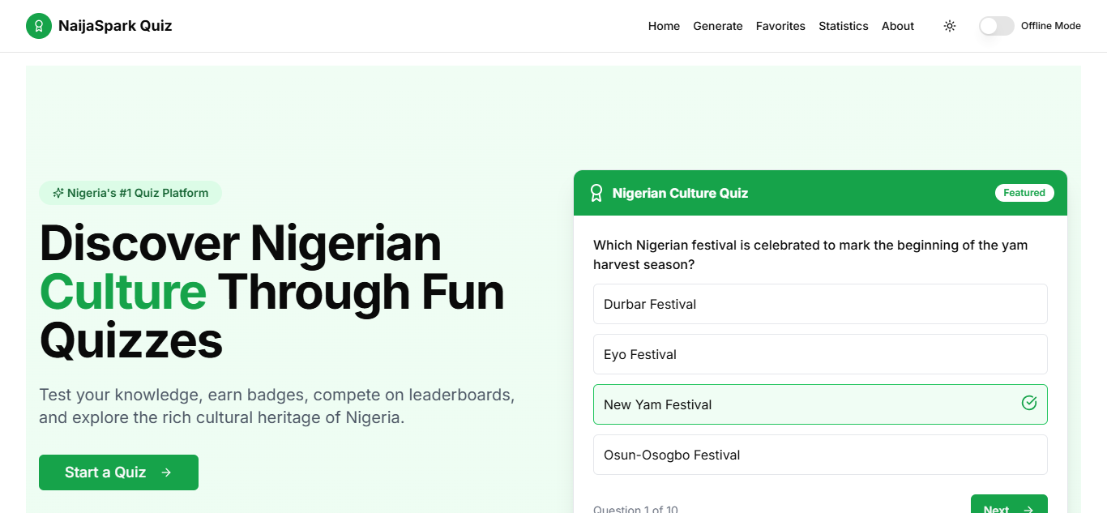Go to the Generate page
This screenshot has width=1107, height=513.
click(x=718, y=26)
